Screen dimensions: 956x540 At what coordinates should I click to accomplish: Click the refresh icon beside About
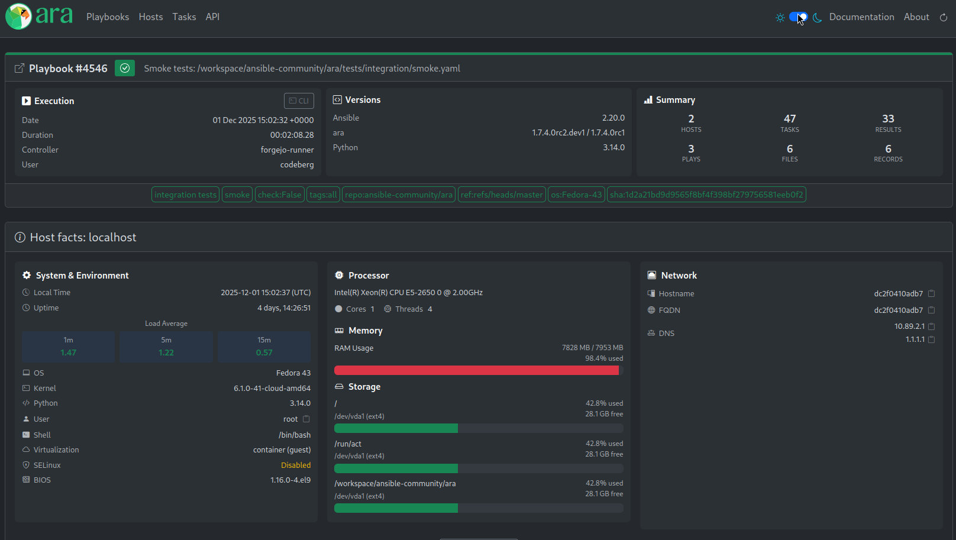click(944, 17)
